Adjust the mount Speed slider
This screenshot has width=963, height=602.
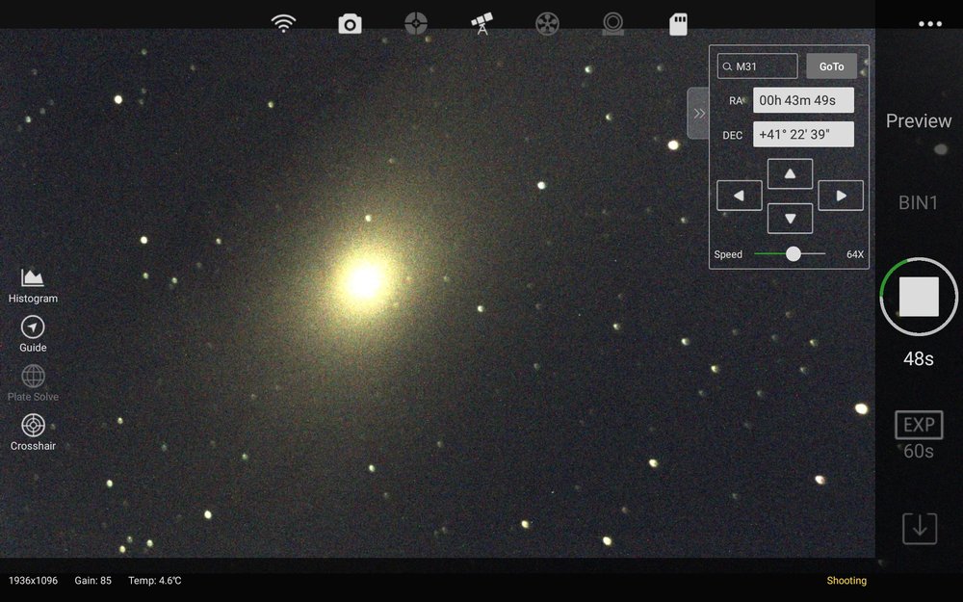[793, 253]
